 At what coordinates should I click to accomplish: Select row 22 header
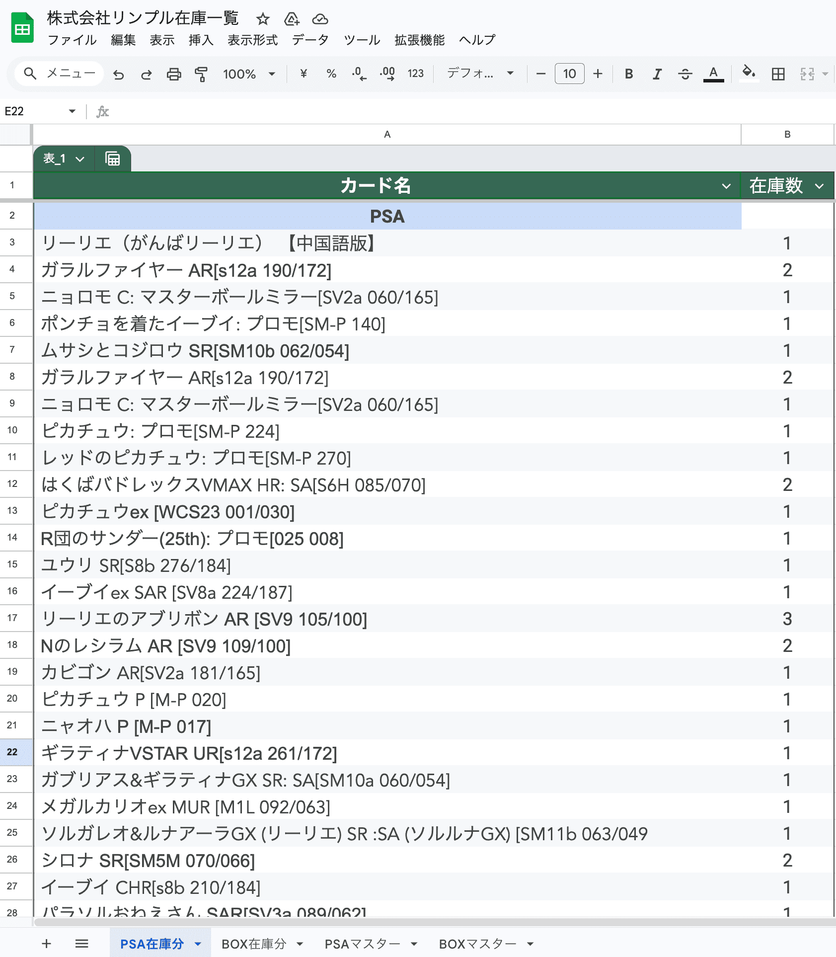click(16, 752)
